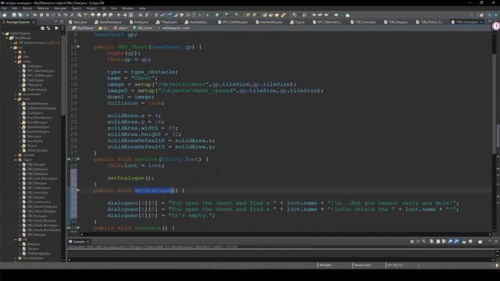The height and width of the screenshot is (281, 500).
Task: Expand the monster package node
Action: (16, 155)
